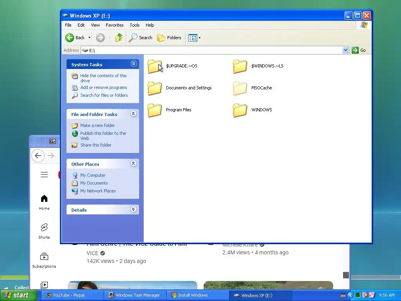Click the 7z icon in background window
The image size is (401, 301).
(52, 141)
